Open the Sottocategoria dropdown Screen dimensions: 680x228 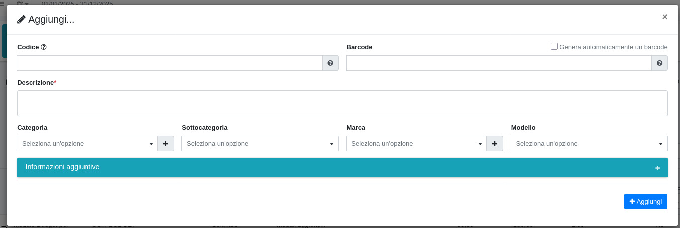point(260,144)
